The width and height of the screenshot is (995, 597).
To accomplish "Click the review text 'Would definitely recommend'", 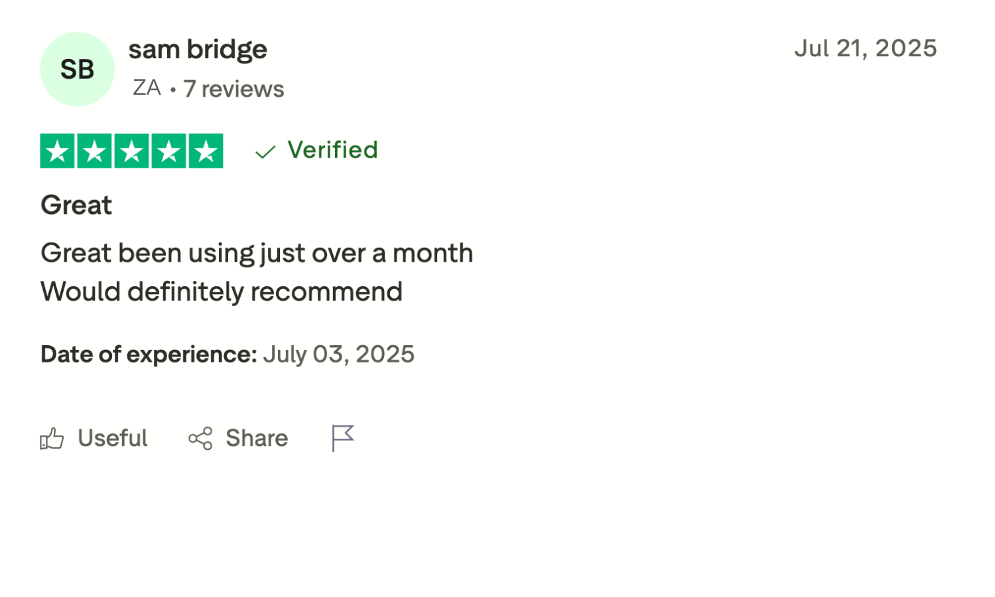I will (x=222, y=292).
